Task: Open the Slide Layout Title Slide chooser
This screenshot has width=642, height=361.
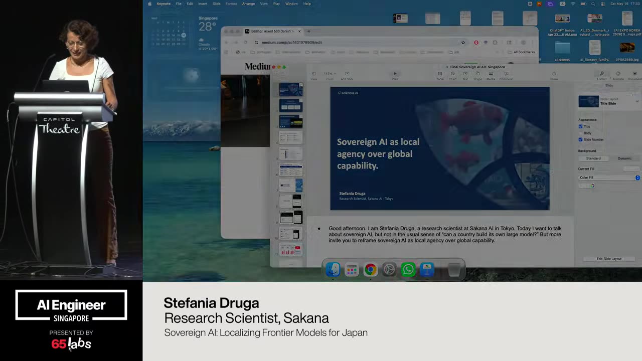Action: [609, 101]
